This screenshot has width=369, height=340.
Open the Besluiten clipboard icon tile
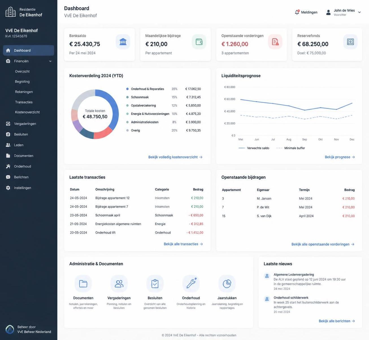[x=155, y=284]
